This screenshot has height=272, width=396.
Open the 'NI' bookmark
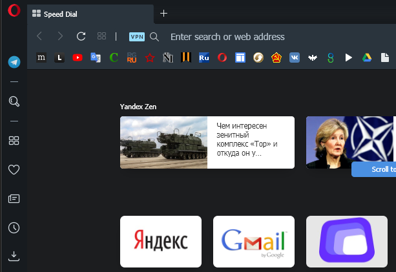click(168, 58)
